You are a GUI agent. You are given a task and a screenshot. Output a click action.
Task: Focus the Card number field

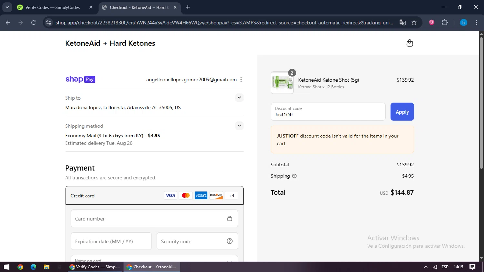[x=154, y=218]
